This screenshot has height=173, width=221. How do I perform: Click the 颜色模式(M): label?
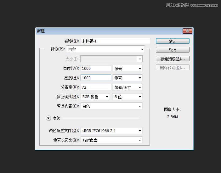[68, 97]
